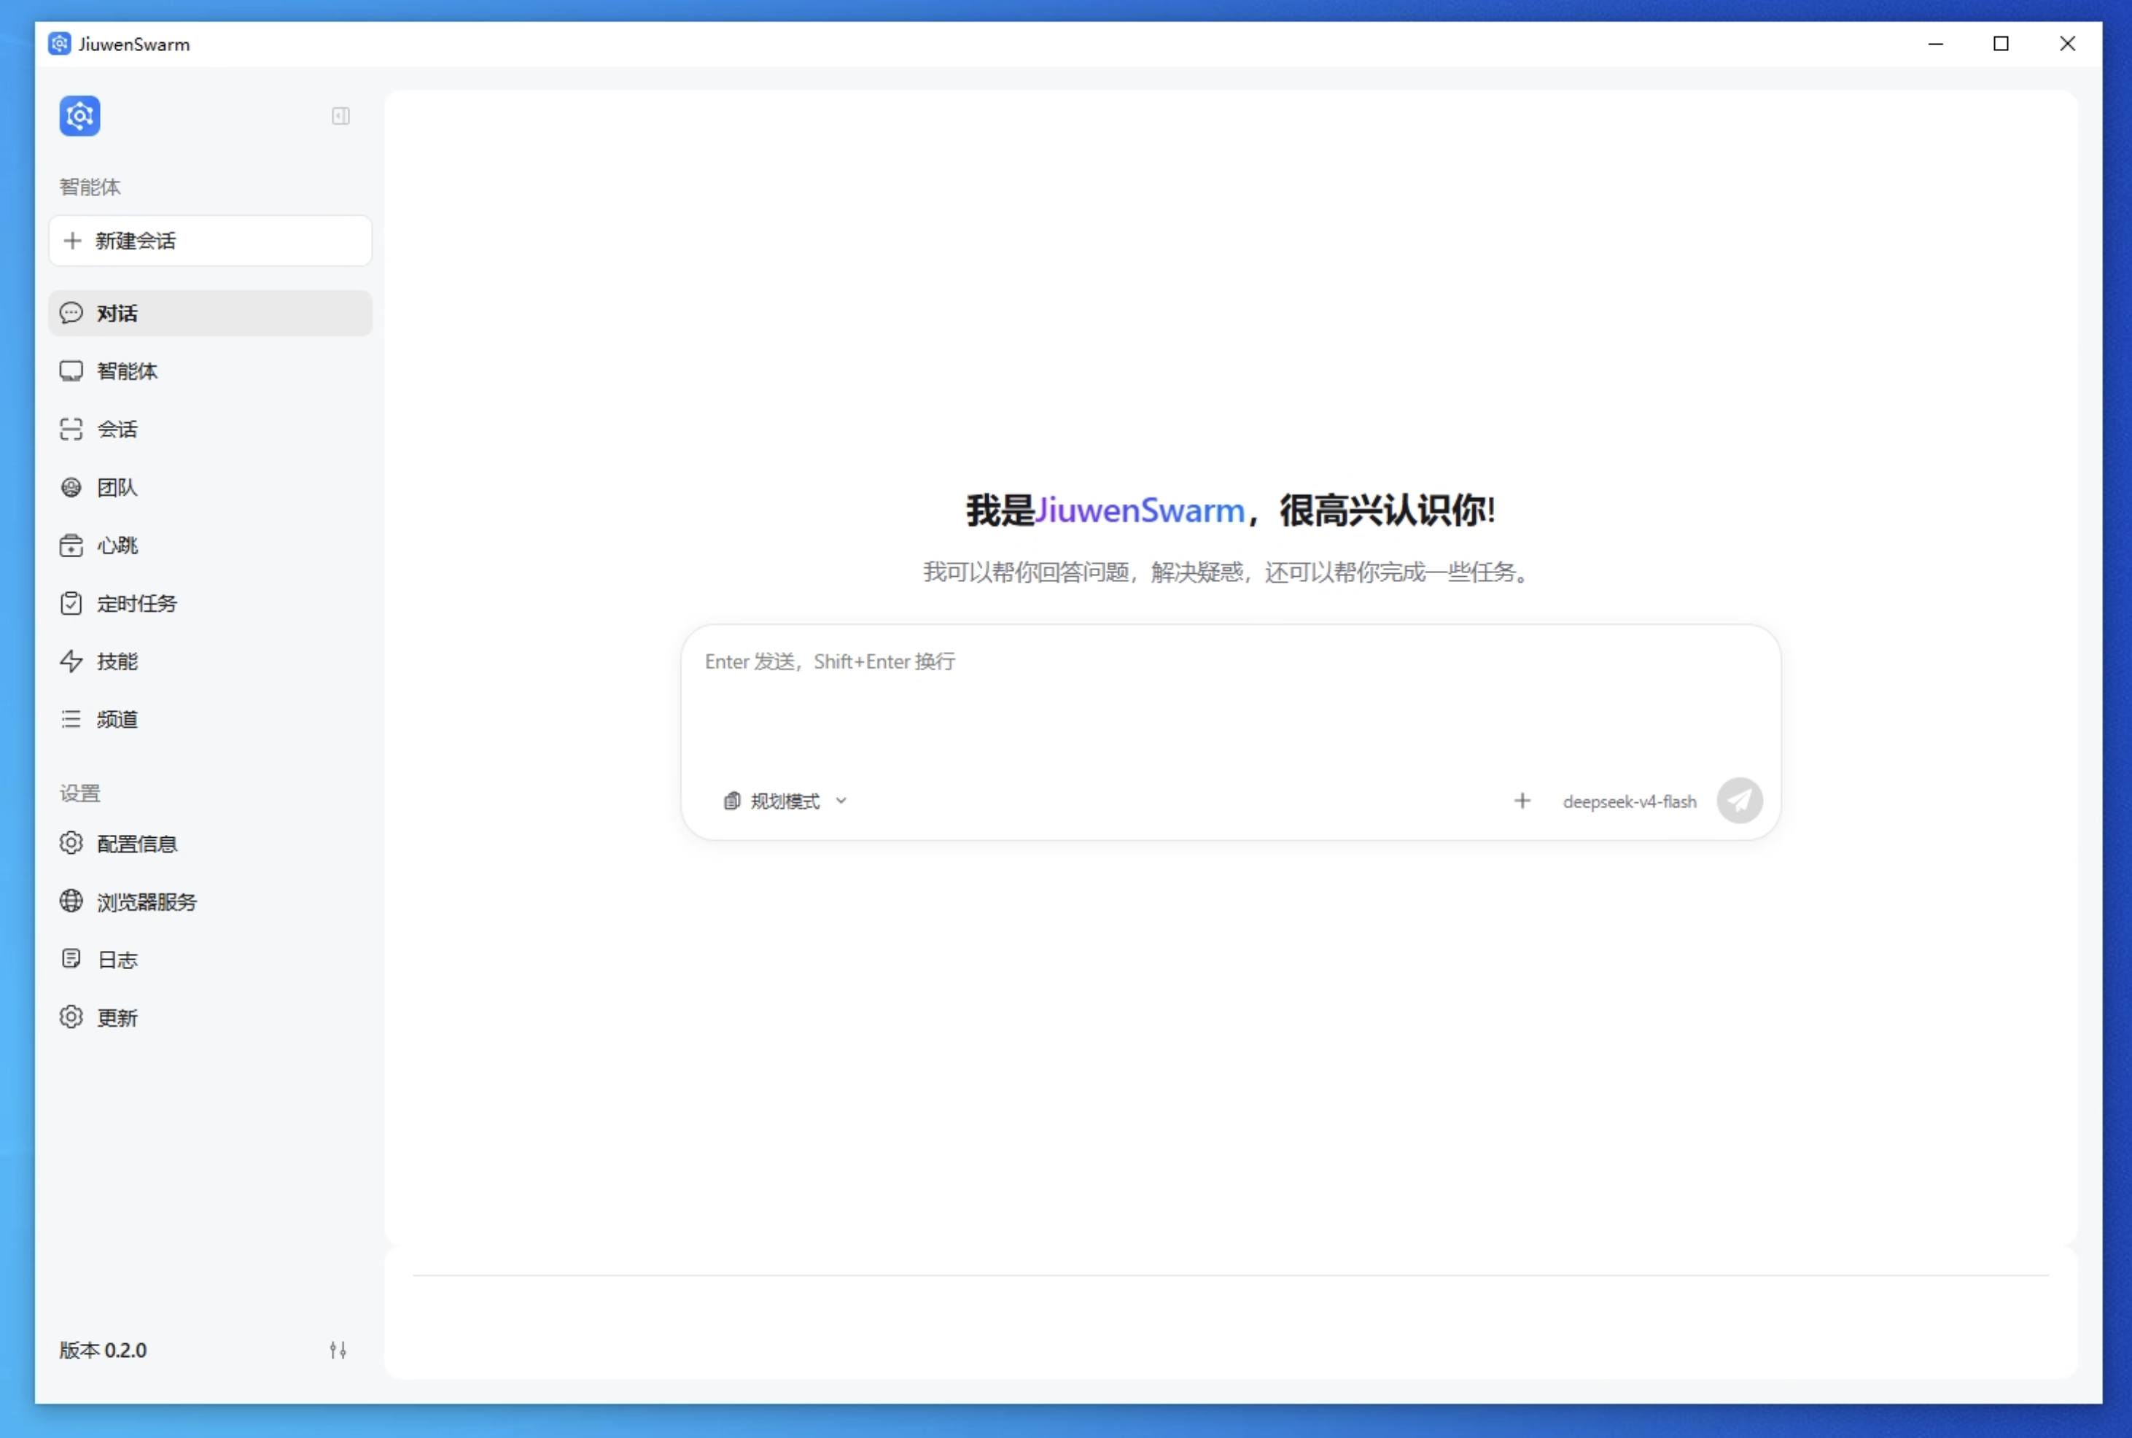The width and height of the screenshot is (2132, 1438).
Task: Click the 日志 log document icon
Action: point(71,960)
